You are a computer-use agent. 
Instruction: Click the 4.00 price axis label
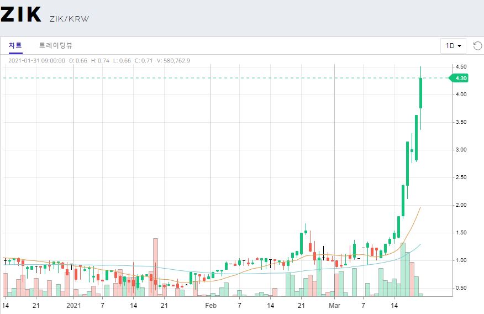pos(461,95)
